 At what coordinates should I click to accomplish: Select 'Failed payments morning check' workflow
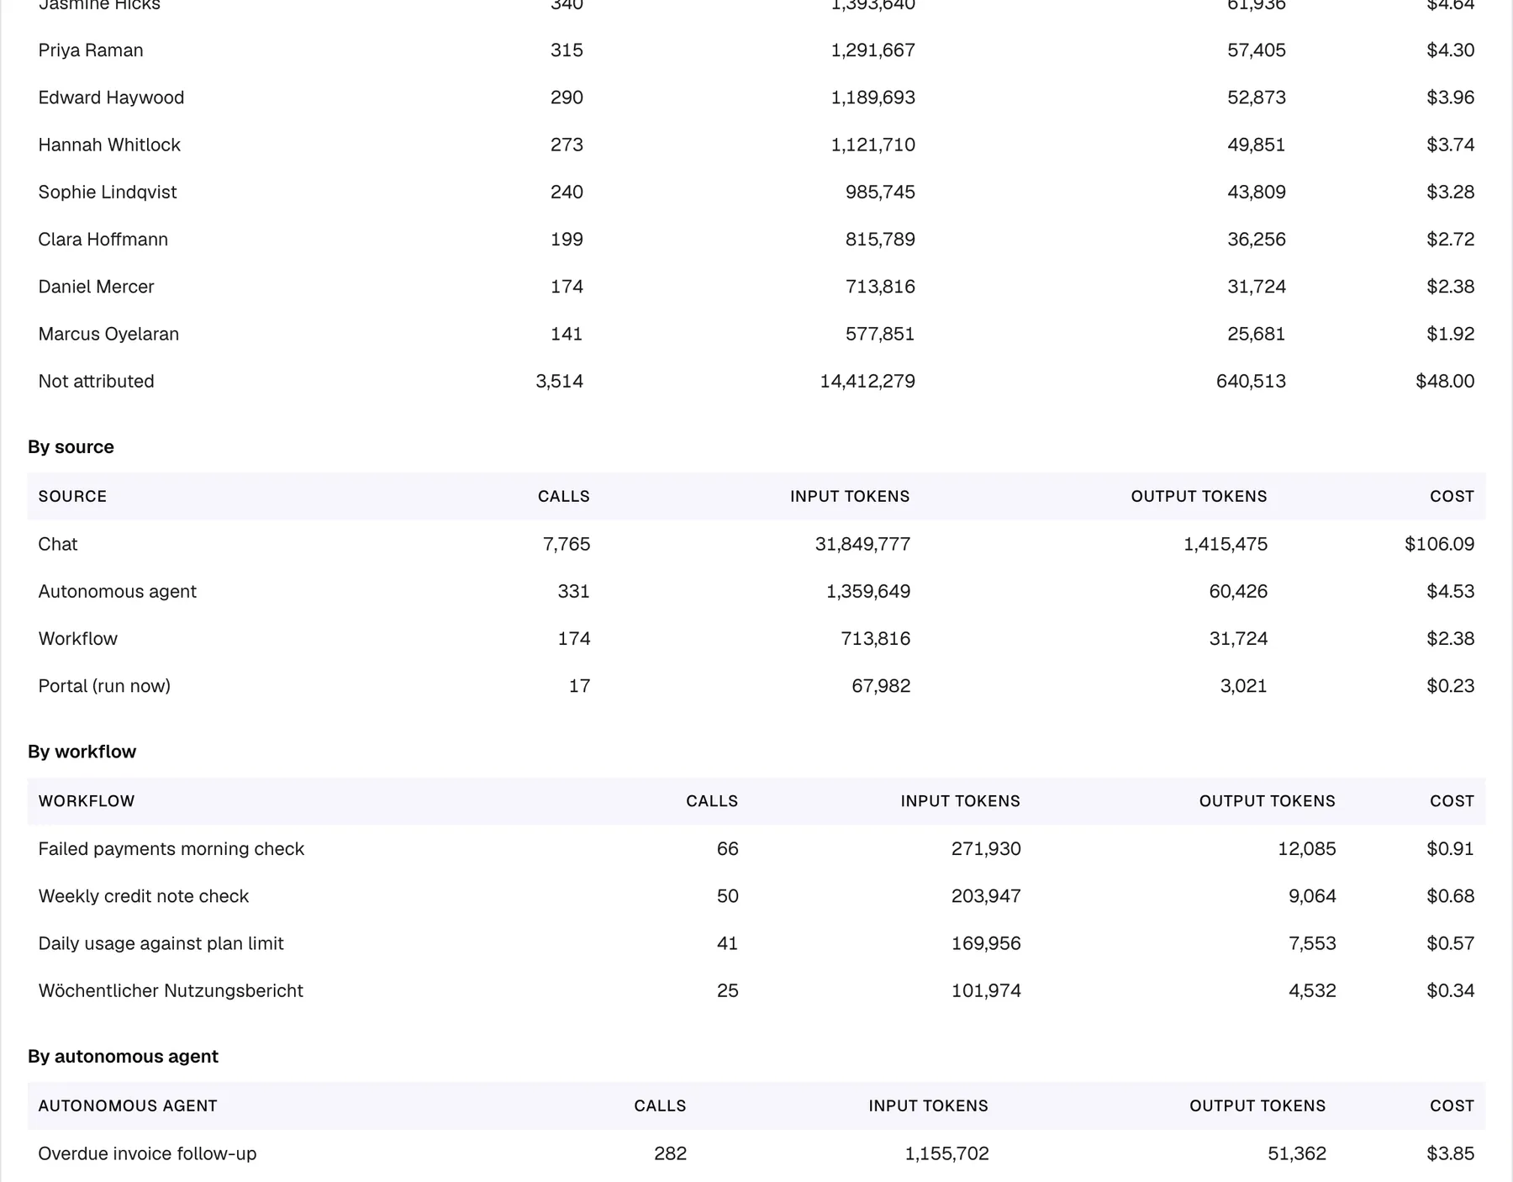pyautogui.click(x=171, y=849)
